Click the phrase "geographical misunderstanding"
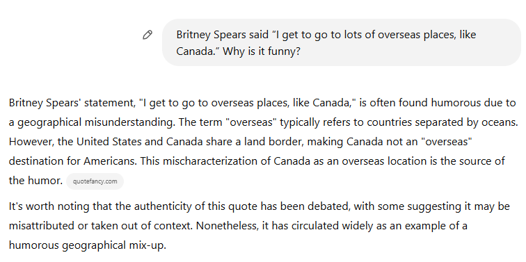This screenshot has height=262, width=526. point(96,122)
